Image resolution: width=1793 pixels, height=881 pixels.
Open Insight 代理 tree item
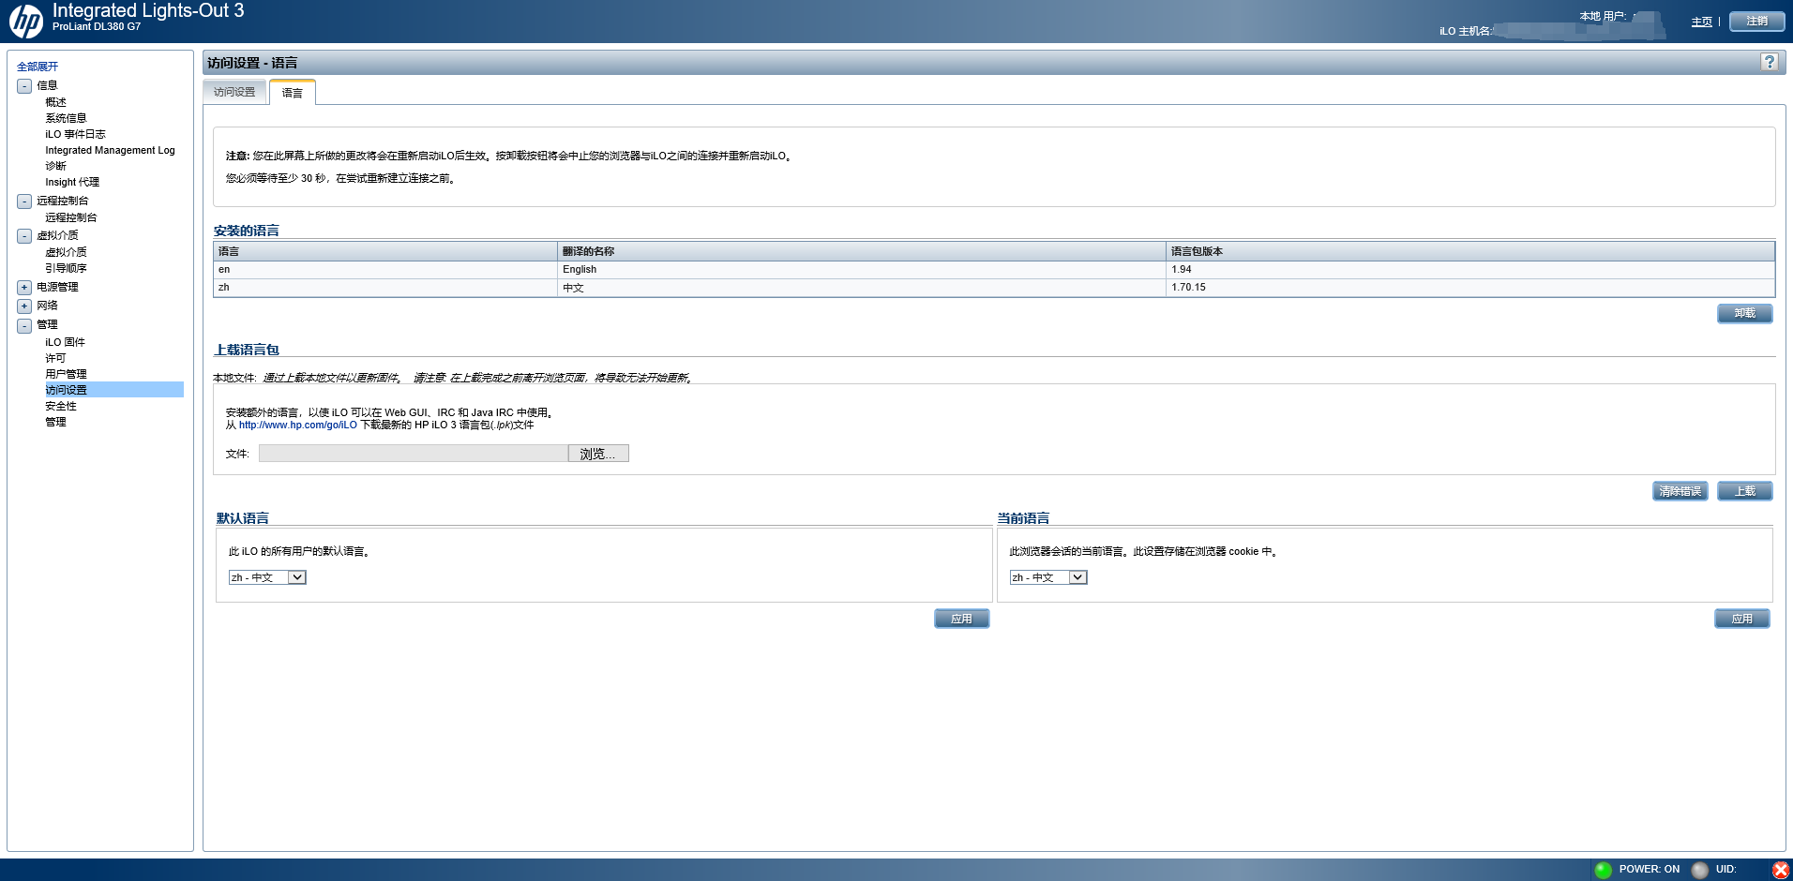[x=72, y=182]
